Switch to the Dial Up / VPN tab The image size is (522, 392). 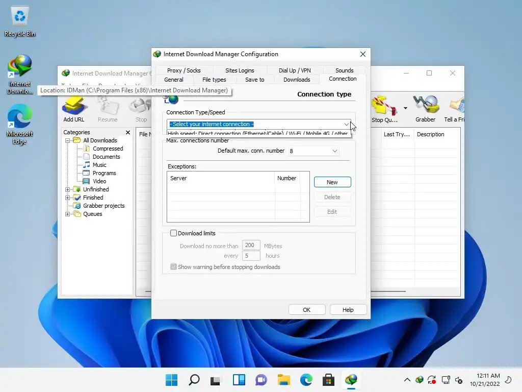click(x=295, y=70)
